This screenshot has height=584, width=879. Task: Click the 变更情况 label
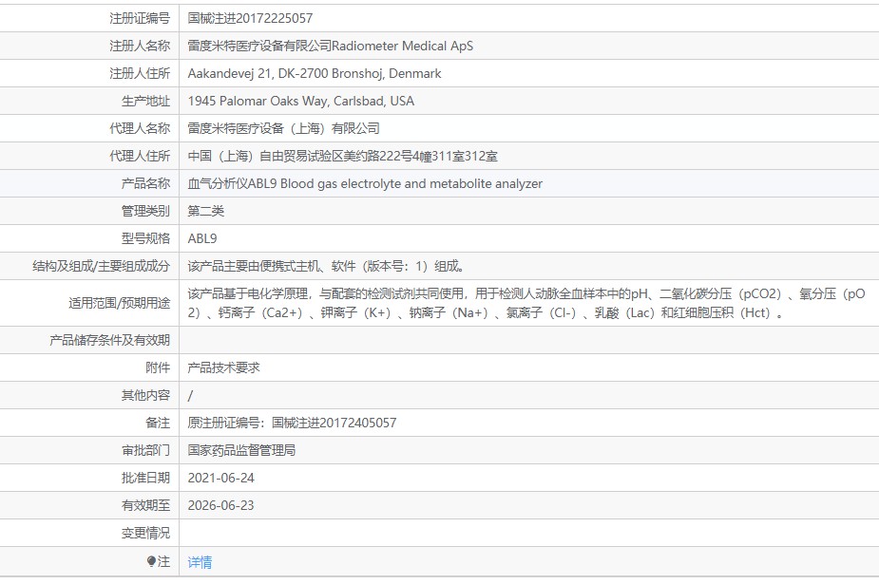(145, 533)
